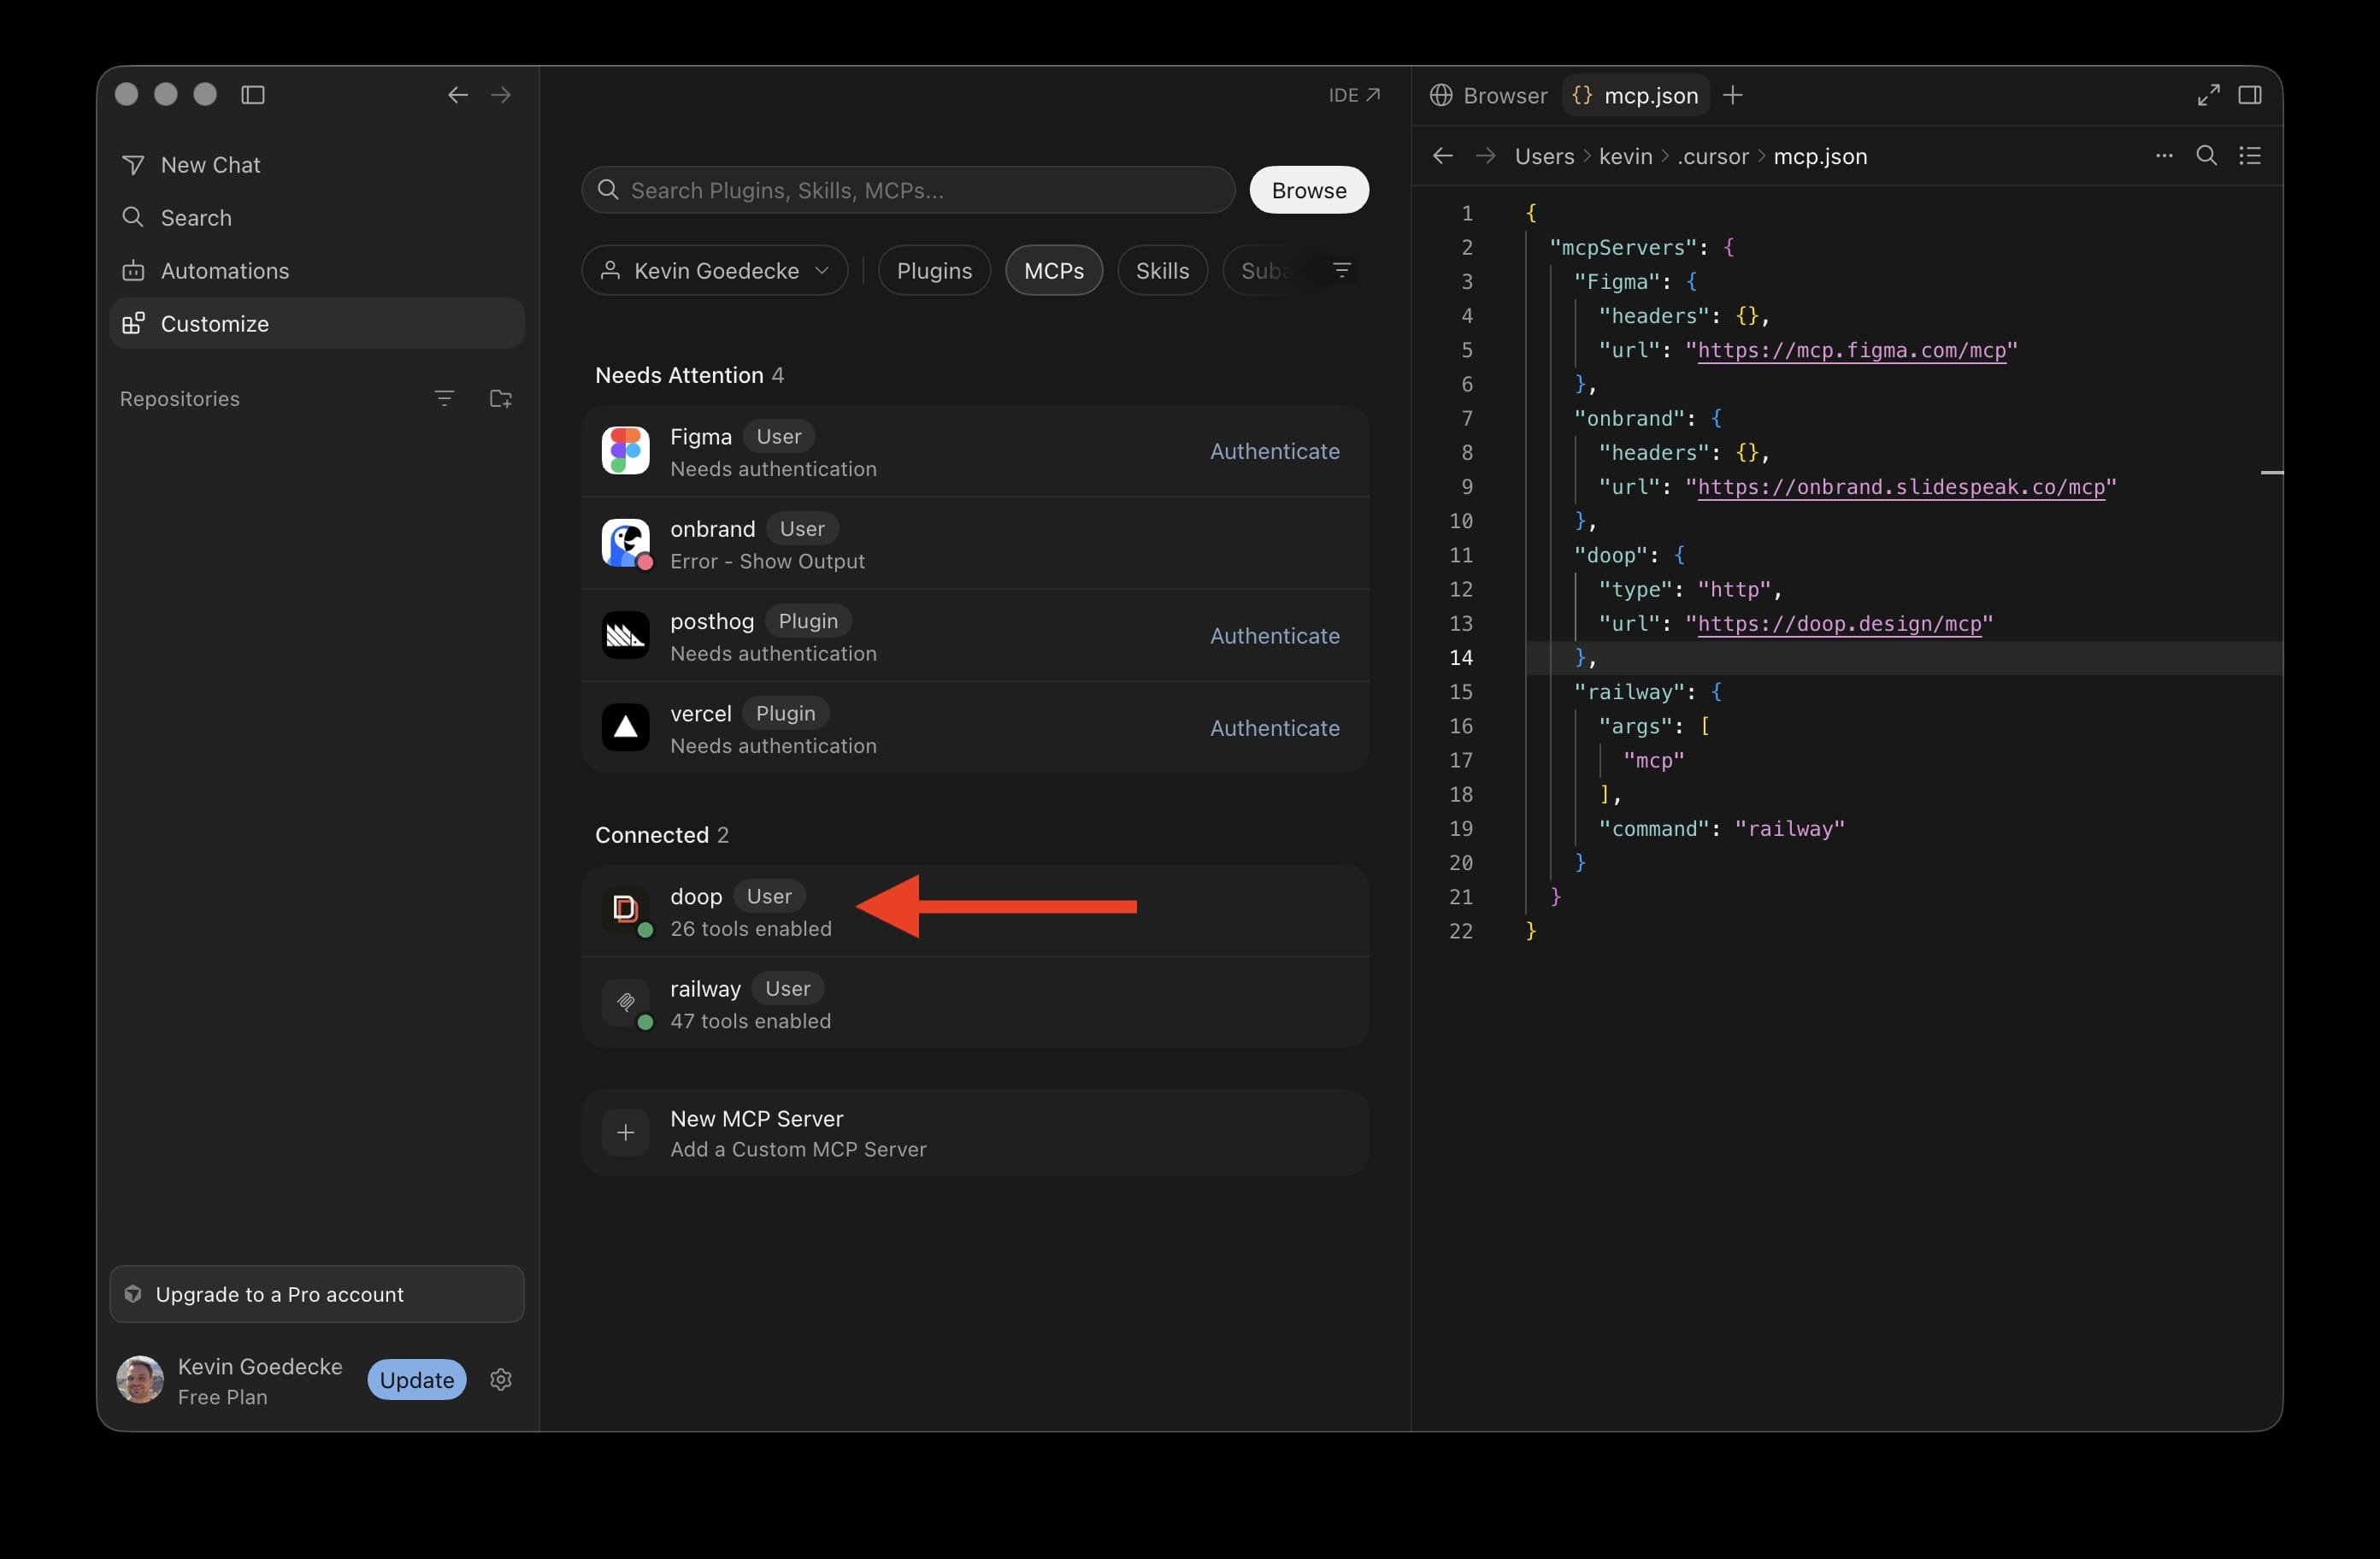Authenticate the Figma MCP server

coord(1275,451)
